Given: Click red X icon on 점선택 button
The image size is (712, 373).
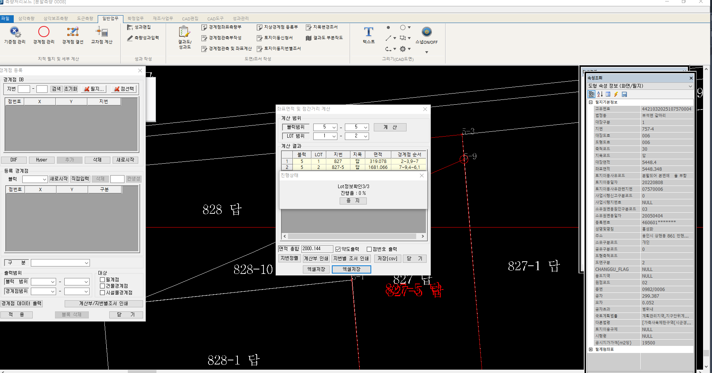Looking at the screenshot, I should (117, 89).
